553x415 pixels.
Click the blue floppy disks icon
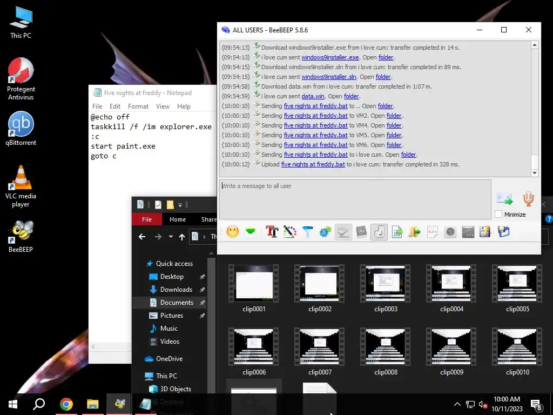[x=504, y=232]
